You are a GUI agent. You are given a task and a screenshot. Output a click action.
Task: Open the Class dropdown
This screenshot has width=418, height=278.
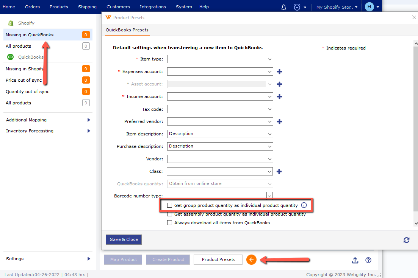point(269,172)
